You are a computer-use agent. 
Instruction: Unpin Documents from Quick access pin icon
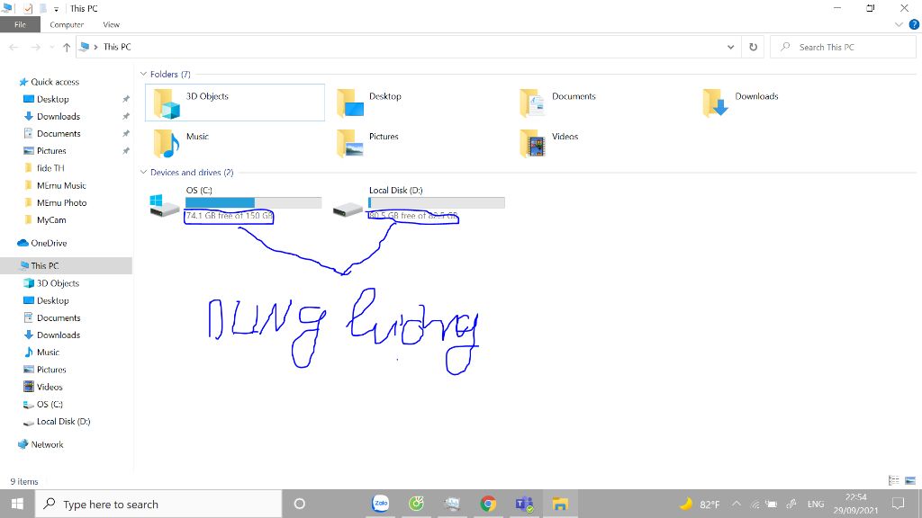coord(126,133)
